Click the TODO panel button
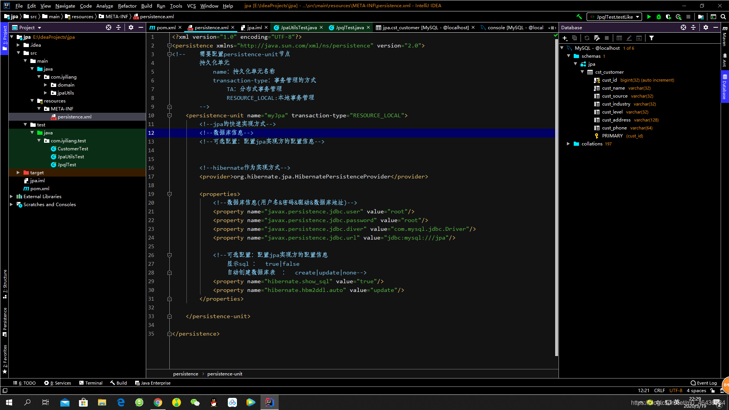 click(x=25, y=383)
